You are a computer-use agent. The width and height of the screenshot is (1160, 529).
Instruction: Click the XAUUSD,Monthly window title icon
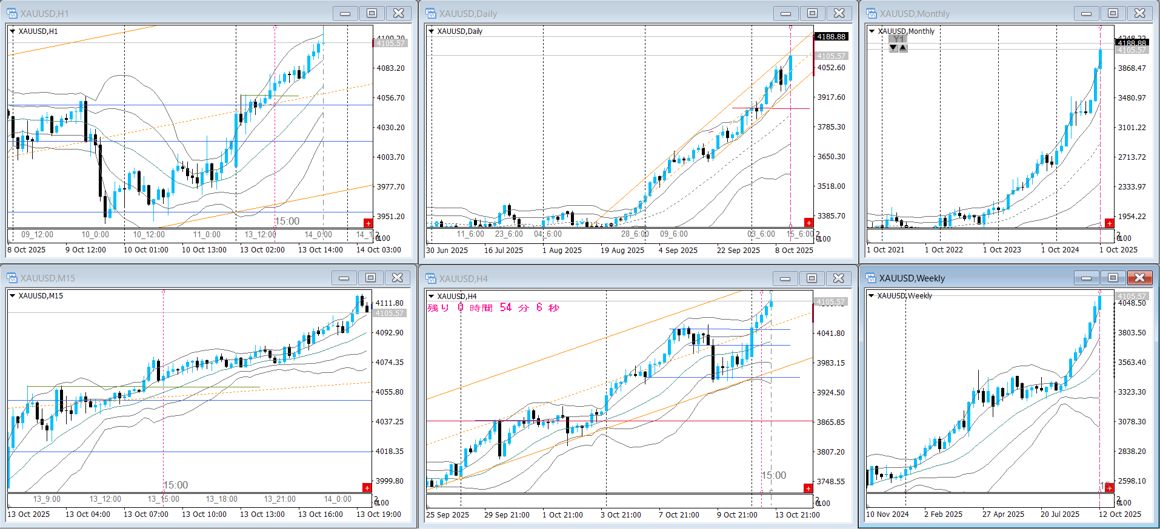click(872, 13)
